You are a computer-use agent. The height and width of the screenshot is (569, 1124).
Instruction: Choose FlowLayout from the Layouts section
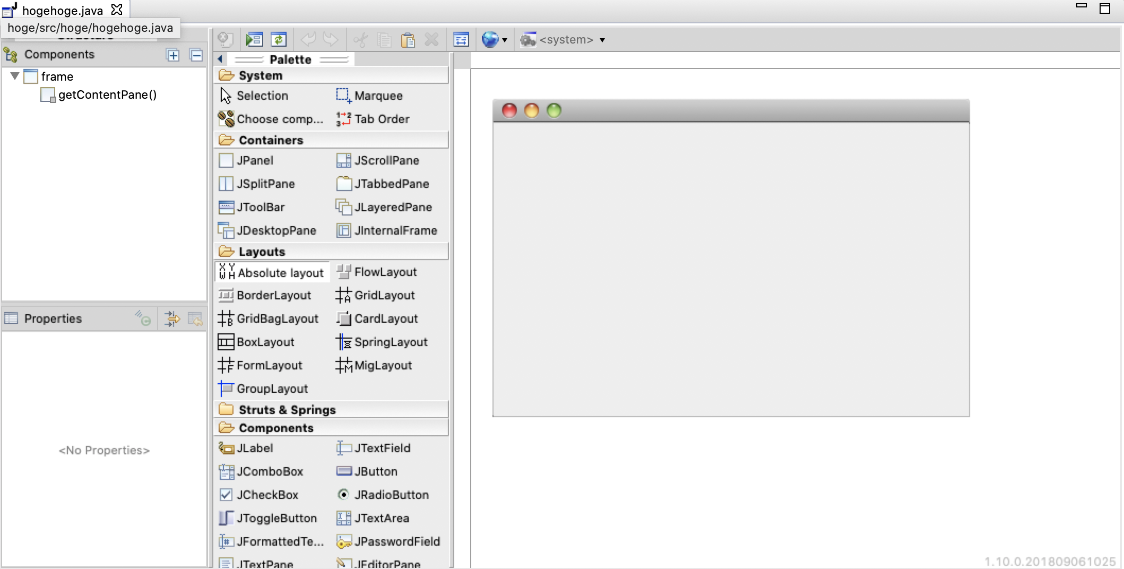tap(386, 272)
